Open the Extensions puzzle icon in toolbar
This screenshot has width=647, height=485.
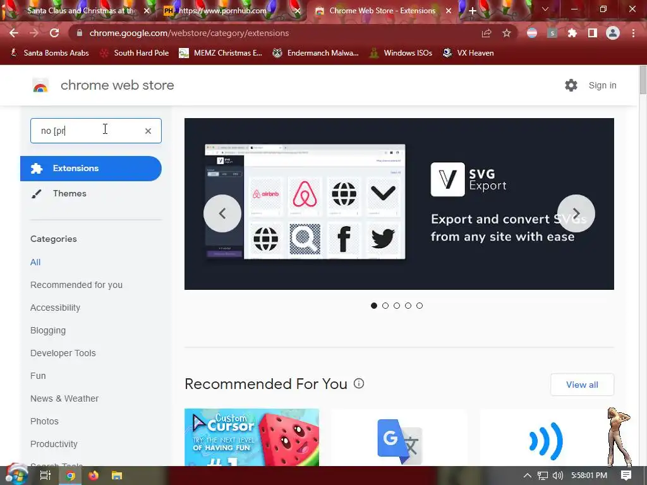point(572,33)
